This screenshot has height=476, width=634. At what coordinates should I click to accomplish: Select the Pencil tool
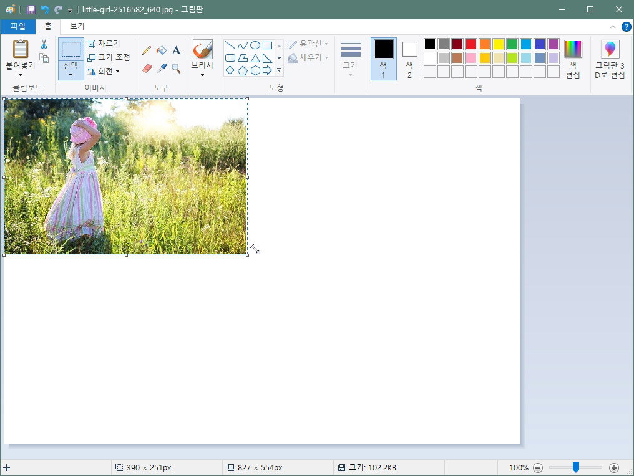tap(147, 50)
